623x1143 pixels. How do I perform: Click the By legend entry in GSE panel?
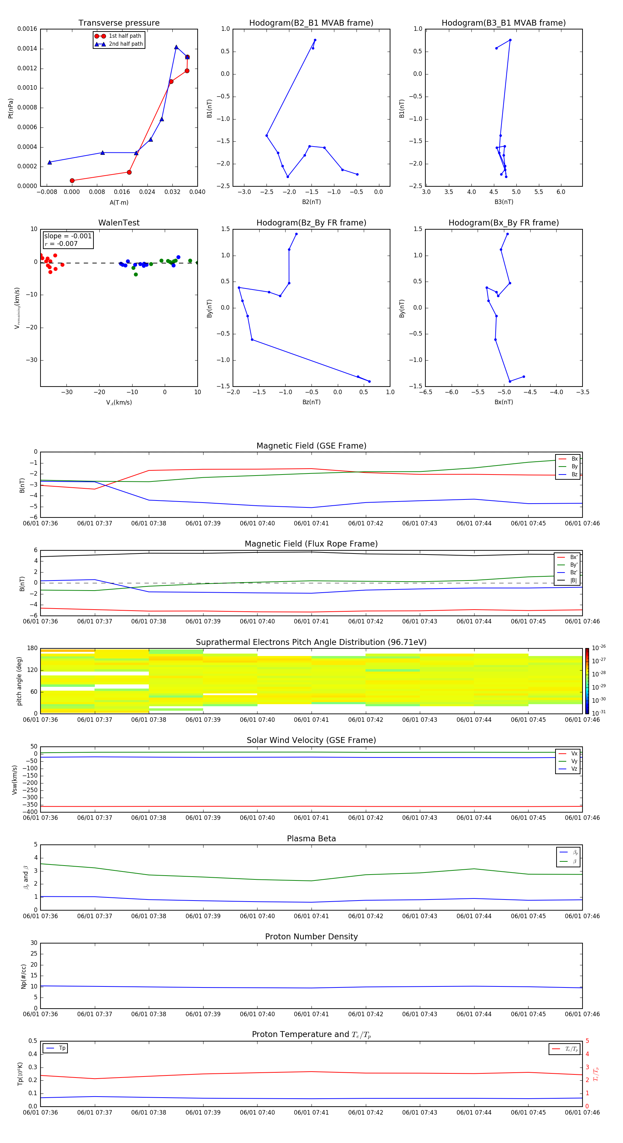coord(568,466)
